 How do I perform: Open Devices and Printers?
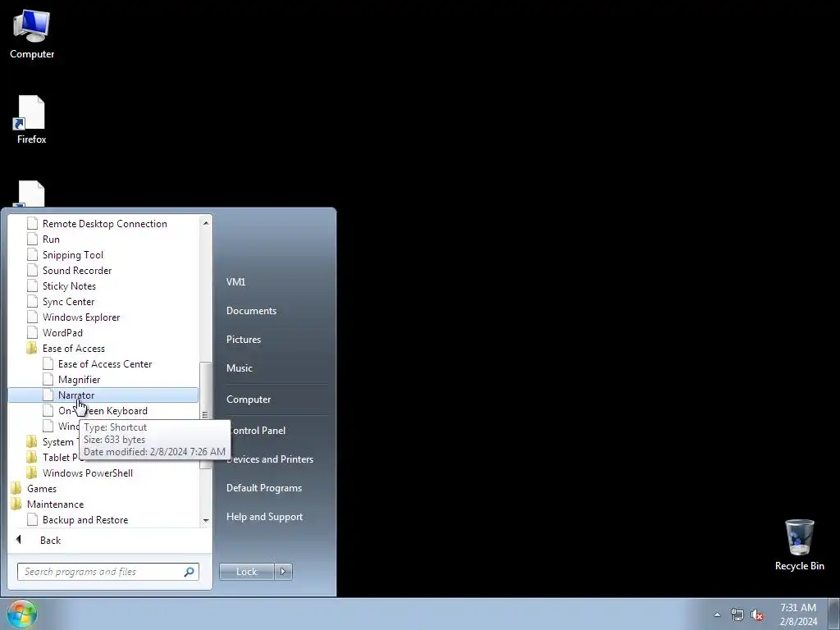coord(269,459)
